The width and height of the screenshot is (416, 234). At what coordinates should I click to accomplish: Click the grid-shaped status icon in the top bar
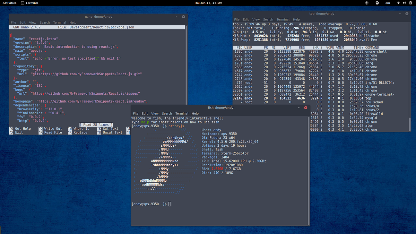pos(367,3)
